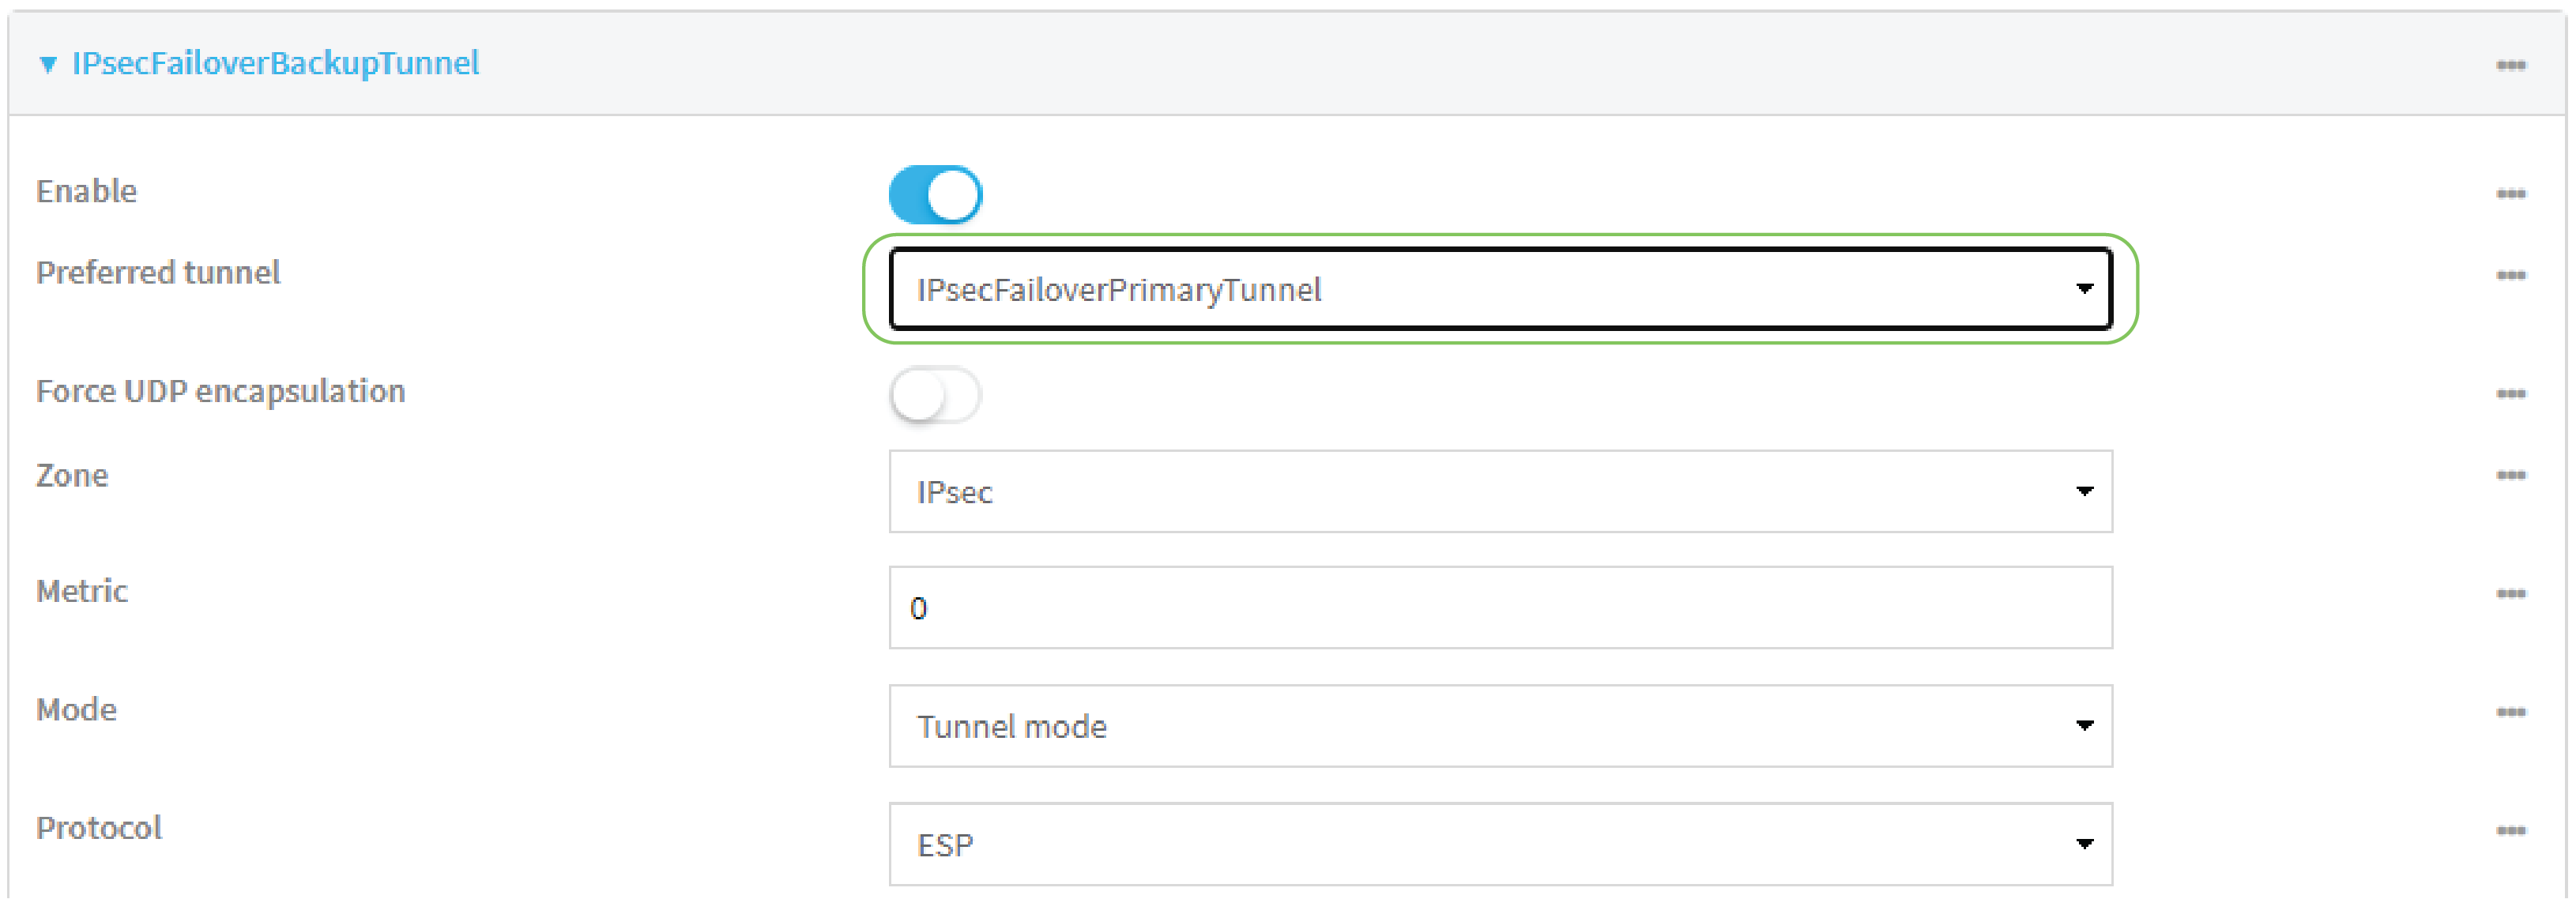
Task: Open the ellipsis menu on the Zone row
Action: [2512, 475]
